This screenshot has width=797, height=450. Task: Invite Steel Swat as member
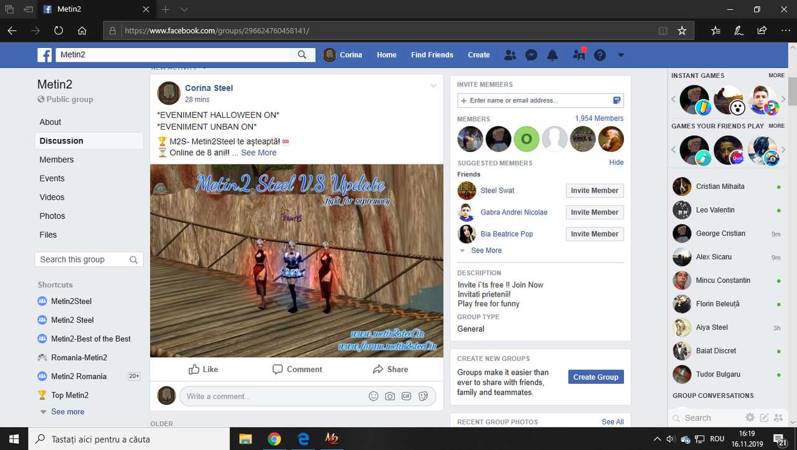[x=595, y=191]
